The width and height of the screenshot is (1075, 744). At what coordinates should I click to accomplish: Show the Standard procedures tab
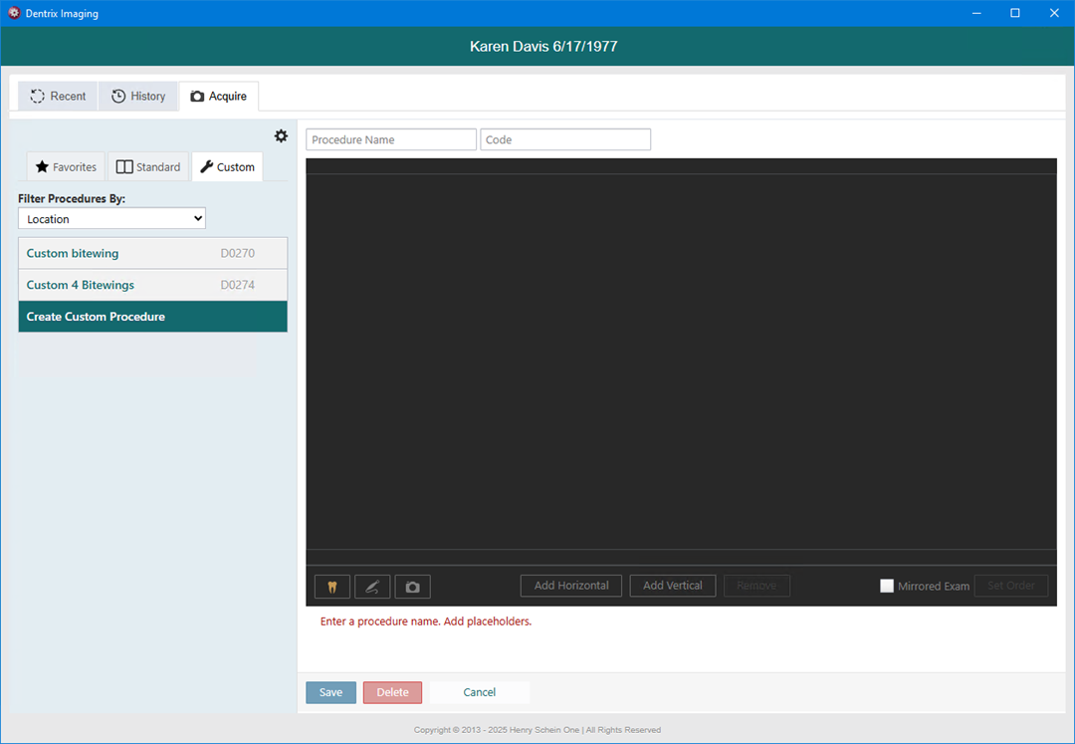point(148,167)
